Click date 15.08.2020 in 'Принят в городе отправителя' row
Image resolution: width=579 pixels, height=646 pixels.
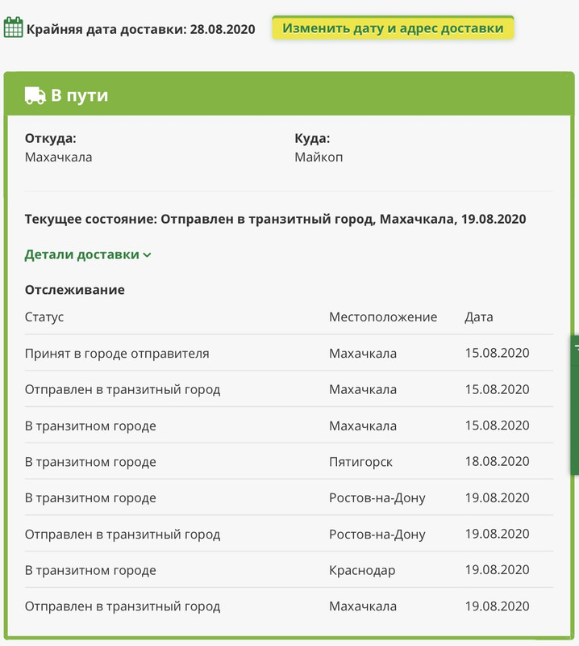tap(497, 353)
